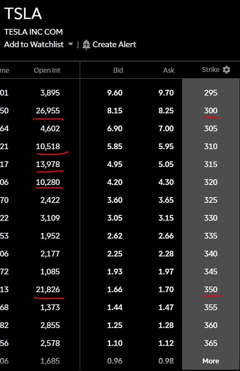Click the 1.28 ask price

coord(166,325)
